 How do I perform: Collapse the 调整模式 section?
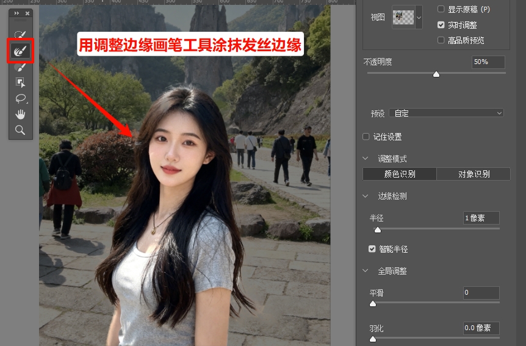point(366,159)
